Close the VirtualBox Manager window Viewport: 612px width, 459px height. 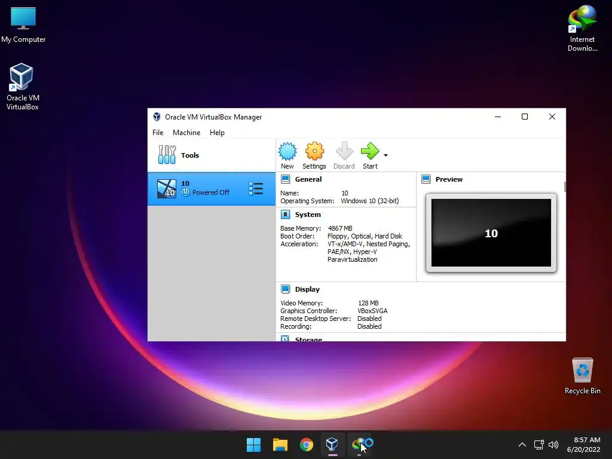tap(552, 117)
